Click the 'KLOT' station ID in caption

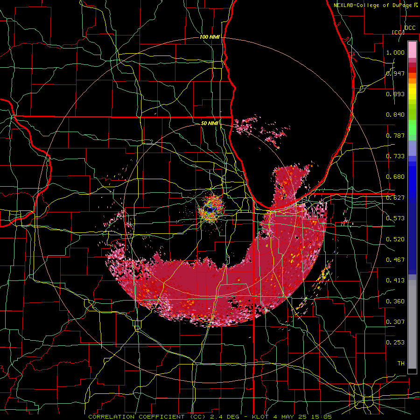pos(260,417)
